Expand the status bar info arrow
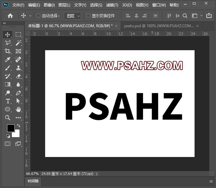This screenshot has height=188, width=216. point(97,174)
